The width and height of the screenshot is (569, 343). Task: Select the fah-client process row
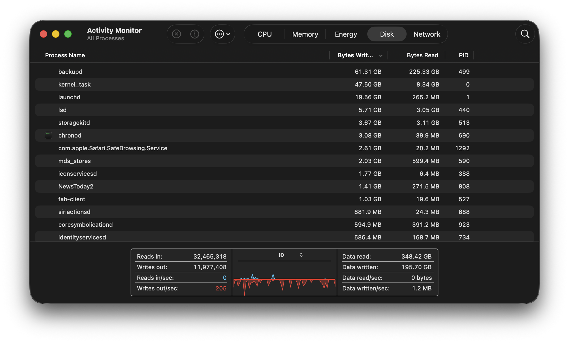(x=284, y=199)
